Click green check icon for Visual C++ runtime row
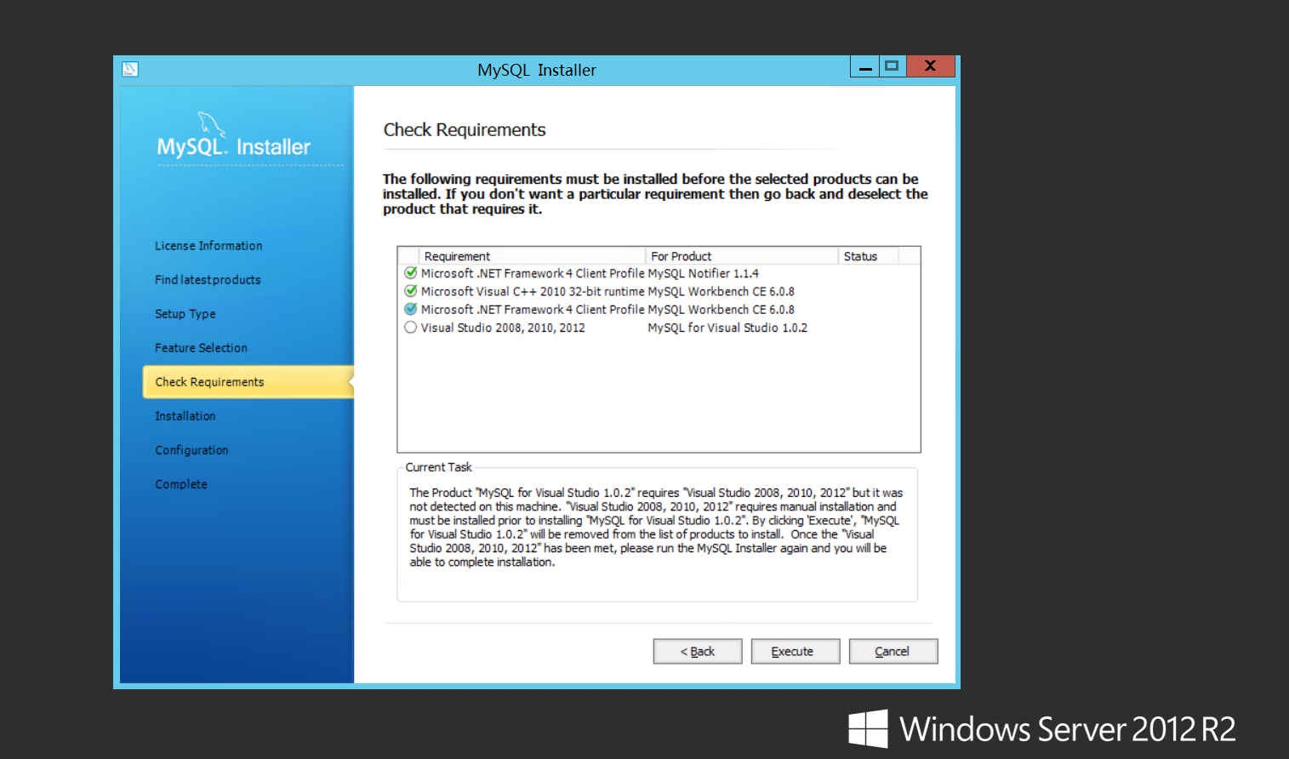 [x=411, y=291]
